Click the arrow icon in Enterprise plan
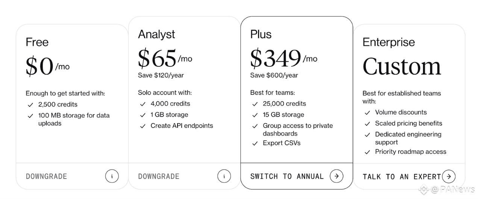Viewport: 478px width, 199px height. coord(449,177)
